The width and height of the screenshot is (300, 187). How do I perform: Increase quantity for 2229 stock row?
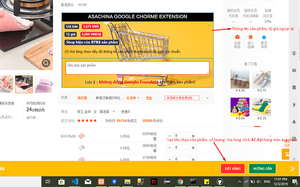point(193,136)
